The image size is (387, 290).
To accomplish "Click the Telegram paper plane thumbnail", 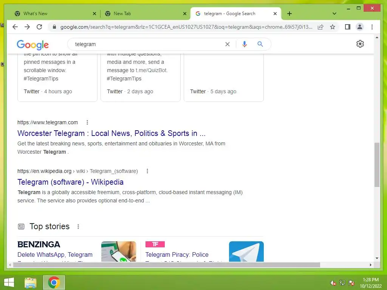I will click(x=246, y=251).
